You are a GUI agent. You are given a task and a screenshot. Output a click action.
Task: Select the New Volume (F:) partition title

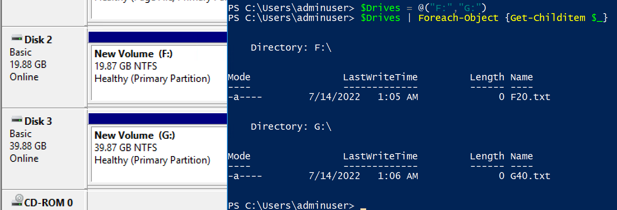[133, 54]
